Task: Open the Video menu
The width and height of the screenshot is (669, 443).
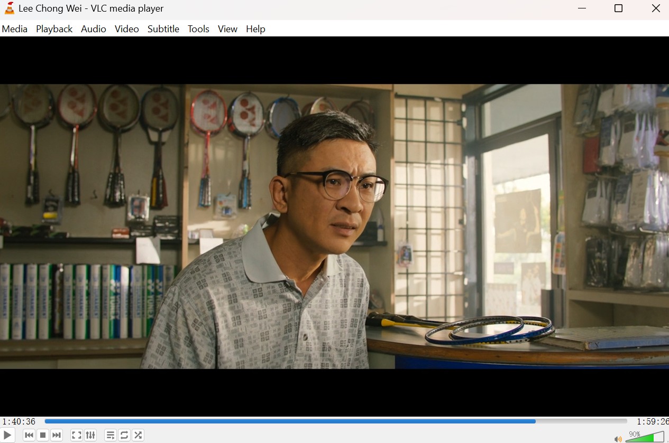Action: (127, 29)
